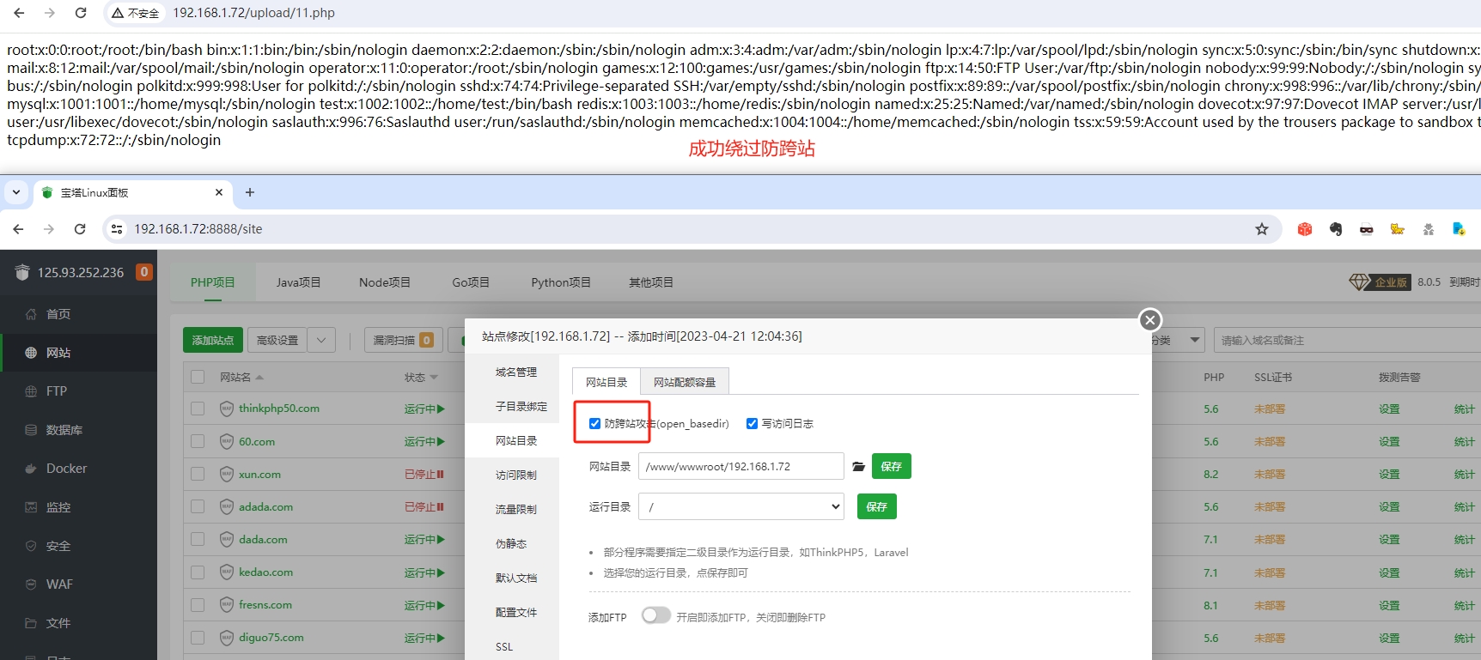The image size is (1481, 660).
Task: Reload the 192.168.1.72:8888/site page
Action: [80, 229]
